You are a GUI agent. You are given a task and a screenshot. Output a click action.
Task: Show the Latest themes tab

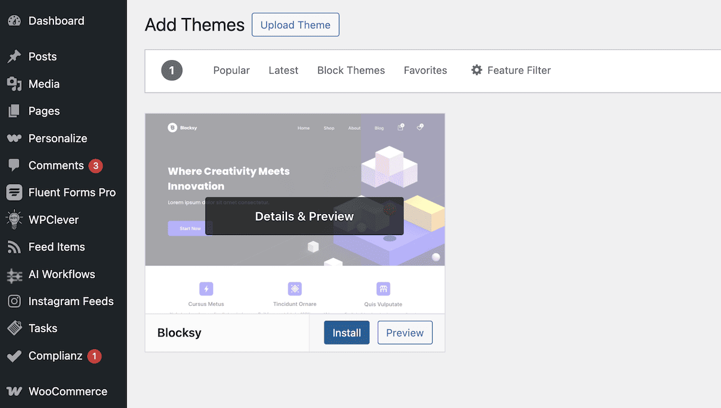click(283, 70)
